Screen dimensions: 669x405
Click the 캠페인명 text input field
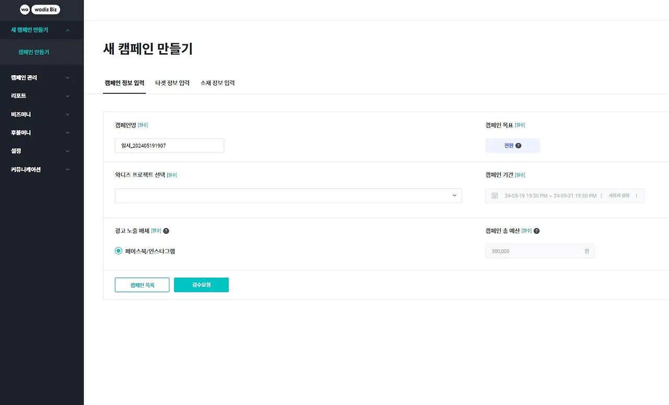click(169, 146)
